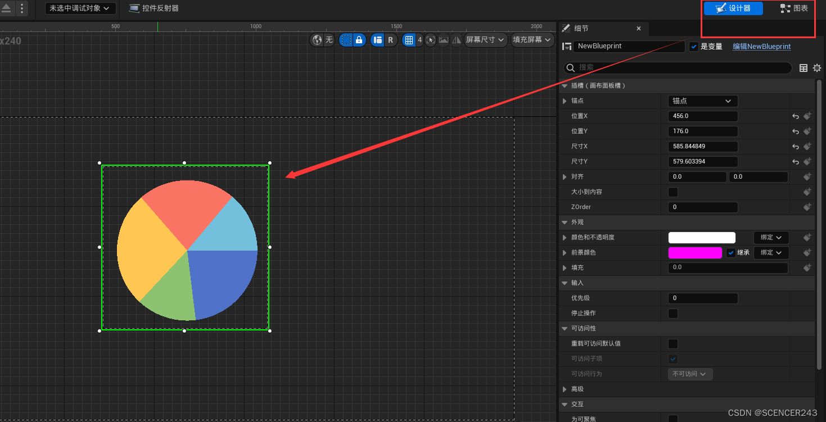The height and width of the screenshot is (422, 826).
Task: Open the 绑定 dropdown for 颜色和不透明度
Action: click(x=771, y=238)
